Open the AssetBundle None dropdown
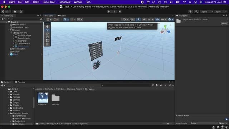Viewport: 229px width, 129px height. [x=204, y=123]
